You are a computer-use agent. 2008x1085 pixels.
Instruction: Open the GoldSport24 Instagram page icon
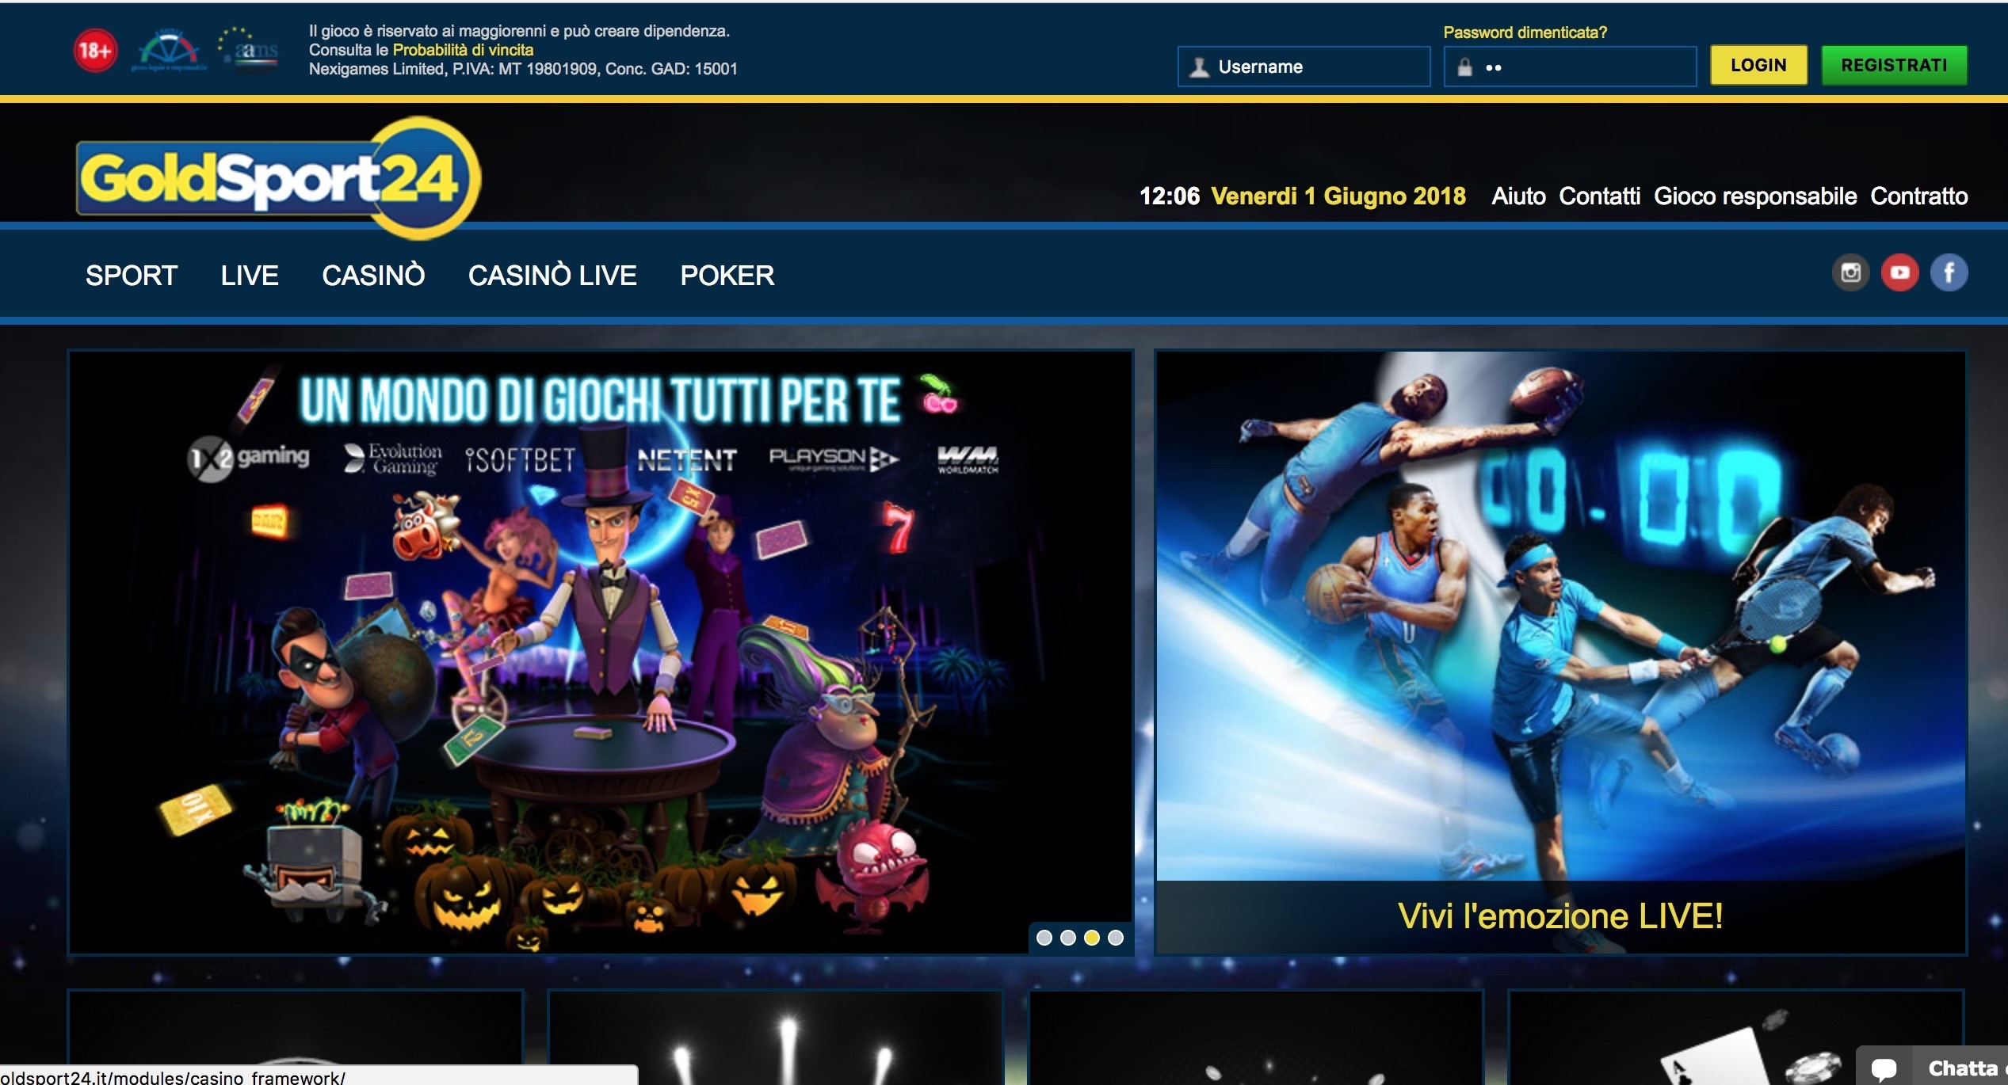(x=1850, y=273)
